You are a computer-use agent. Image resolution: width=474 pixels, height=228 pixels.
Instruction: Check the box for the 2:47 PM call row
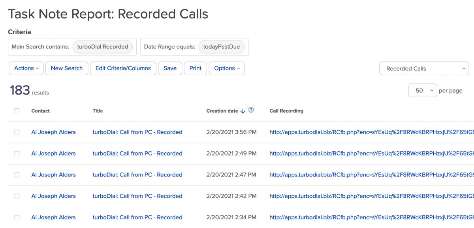17,175
